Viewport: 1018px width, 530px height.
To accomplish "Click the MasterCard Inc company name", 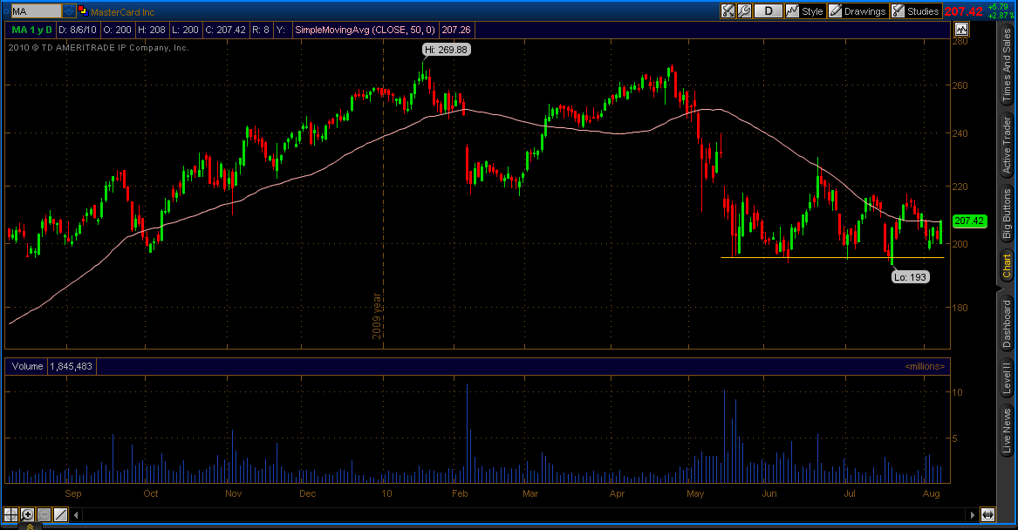I will (x=123, y=11).
